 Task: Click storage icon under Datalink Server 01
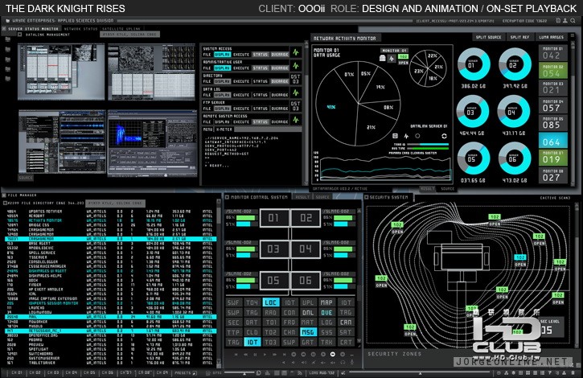pos(395,136)
